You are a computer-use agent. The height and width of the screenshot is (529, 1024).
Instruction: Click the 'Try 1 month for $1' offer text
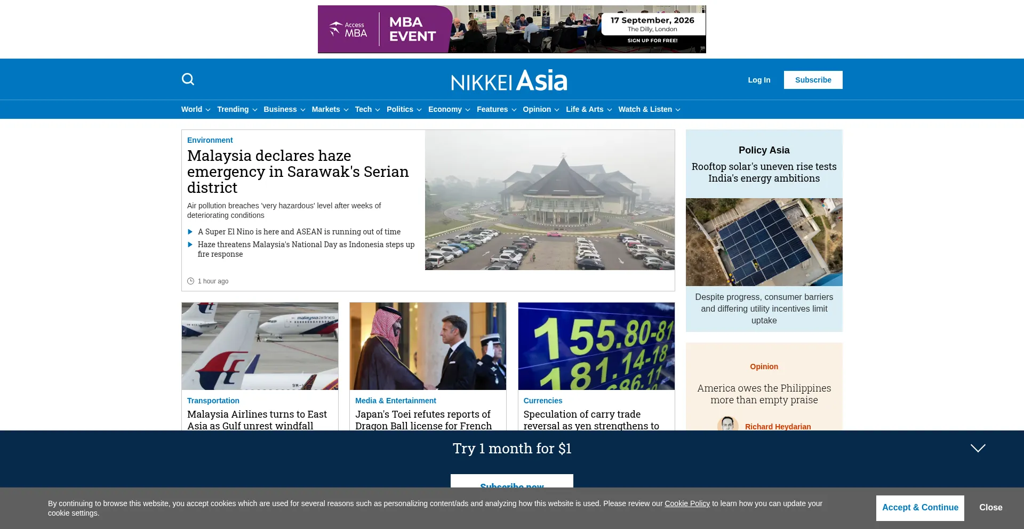point(512,449)
